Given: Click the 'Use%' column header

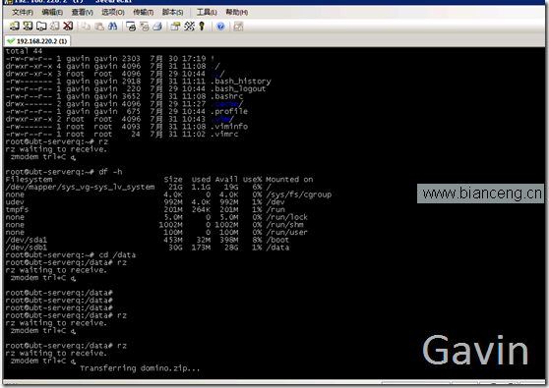Looking at the screenshot, I should [x=252, y=180].
